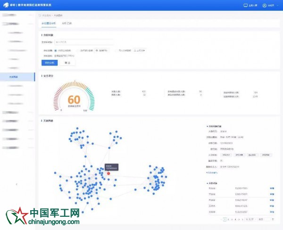Viewport: 283px width, 230px height.
Task: Switch to the second tab, analysis records
Action: [x=67, y=22]
